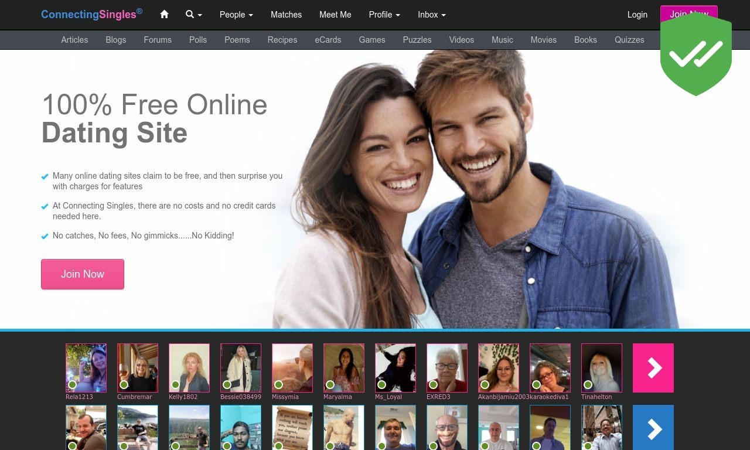The height and width of the screenshot is (450, 750).
Task: Open Missymia profile thumbnail
Action: pos(292,368)
